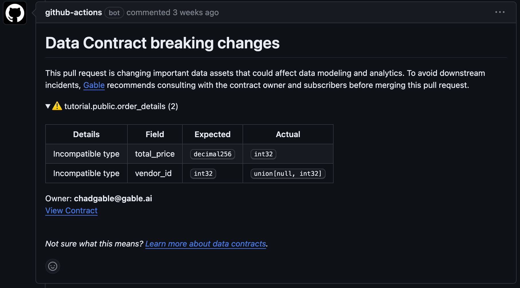Image resolution: width=520 pixels, height=288 pixels.
Task: Click the Expected column header
Action: (212, 134)
